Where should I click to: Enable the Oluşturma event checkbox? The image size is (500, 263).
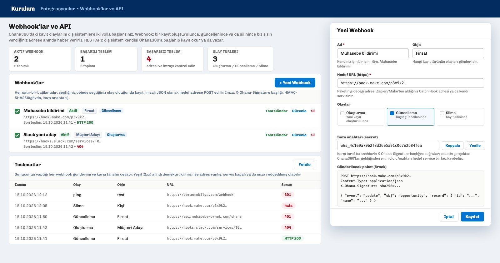342,113
